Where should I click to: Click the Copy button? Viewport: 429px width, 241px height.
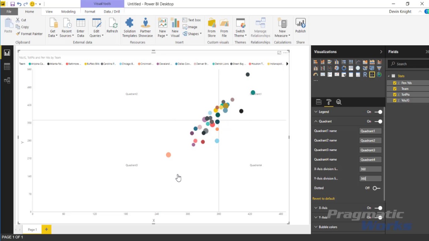coord(22,27)
